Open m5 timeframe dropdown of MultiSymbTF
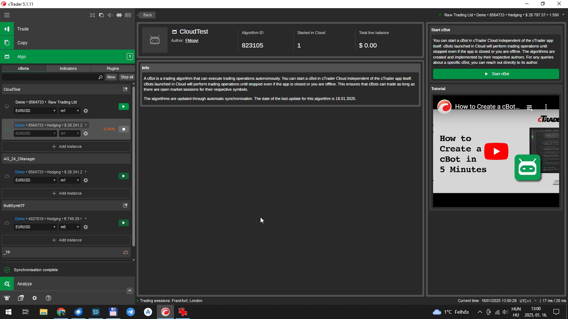 click(70, 227)
